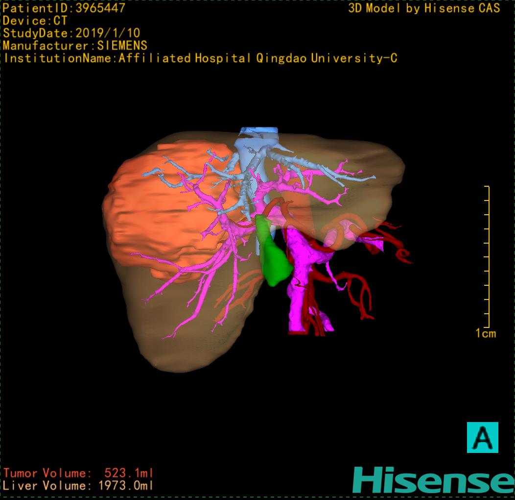Viewport: 515px width, 500px height.
Task: Click the Tumor Volume 523.1ml readout
Action: [78, 474]
